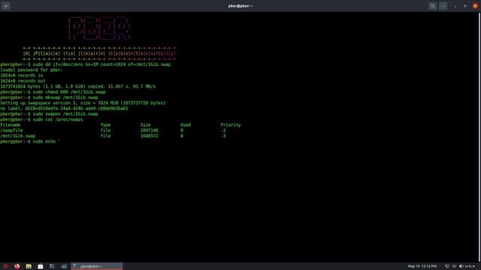Open the volume indicator in the tray
This screenshot has width=481, height=270.
click(454, 266)
